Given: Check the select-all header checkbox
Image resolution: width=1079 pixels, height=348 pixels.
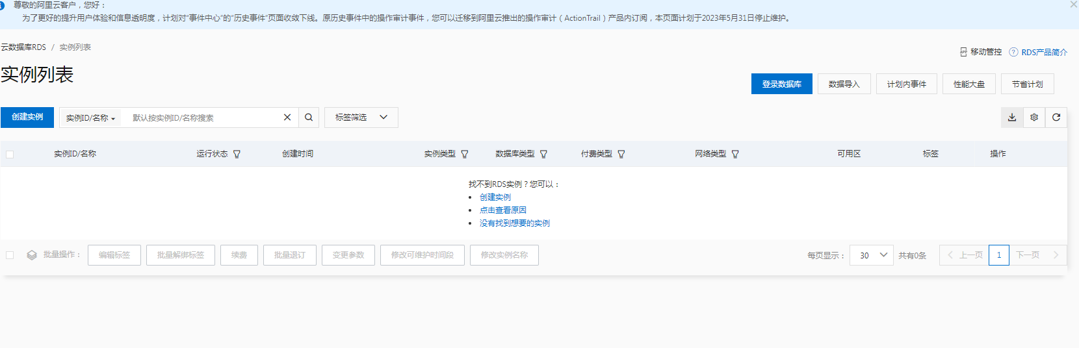Looking at the screenshot, I should [10, 155].
